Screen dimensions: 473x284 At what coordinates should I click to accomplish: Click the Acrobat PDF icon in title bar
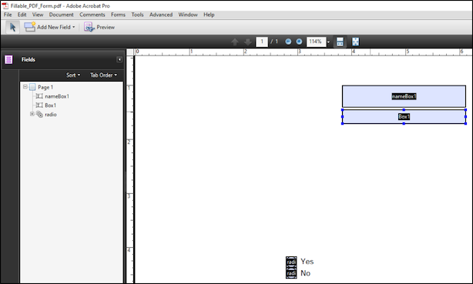point(5,5)
